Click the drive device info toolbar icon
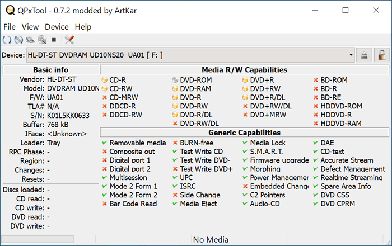The image size is (392, 246). click(30, 40)
